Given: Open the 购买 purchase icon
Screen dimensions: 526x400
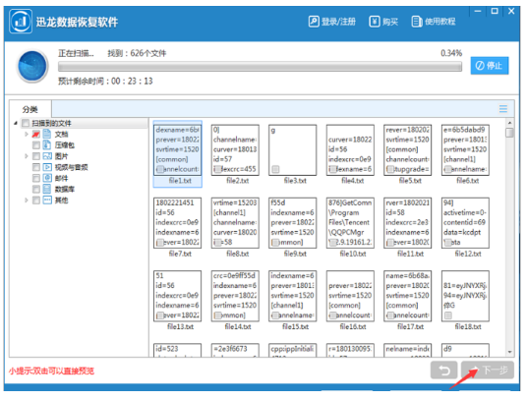Looking at the screenshot, I should pyautogui.click(x=375, y=22).
